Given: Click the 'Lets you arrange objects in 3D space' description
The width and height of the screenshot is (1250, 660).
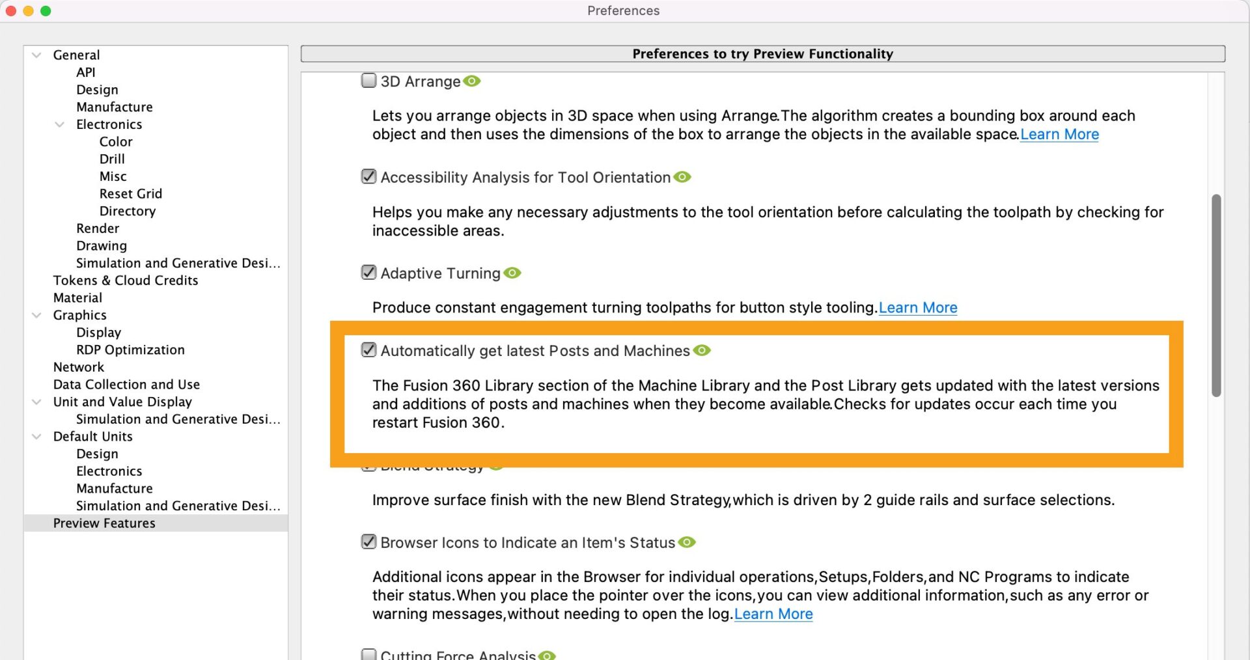Looking at the screenshot, I should (754, 125).
